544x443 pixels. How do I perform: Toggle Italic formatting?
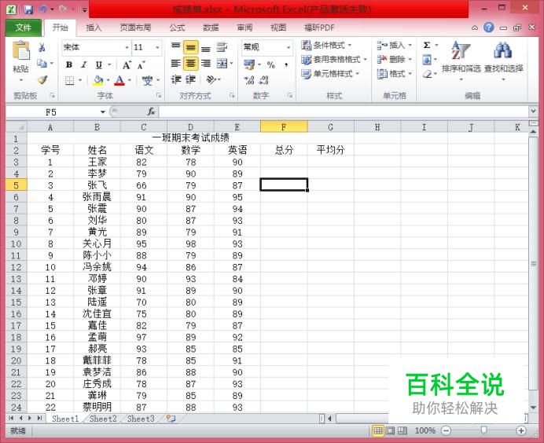click(x=84, y=65)
